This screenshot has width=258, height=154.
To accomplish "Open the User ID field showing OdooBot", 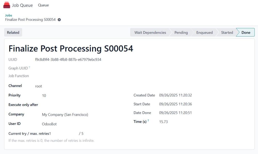I will point(49,124).
